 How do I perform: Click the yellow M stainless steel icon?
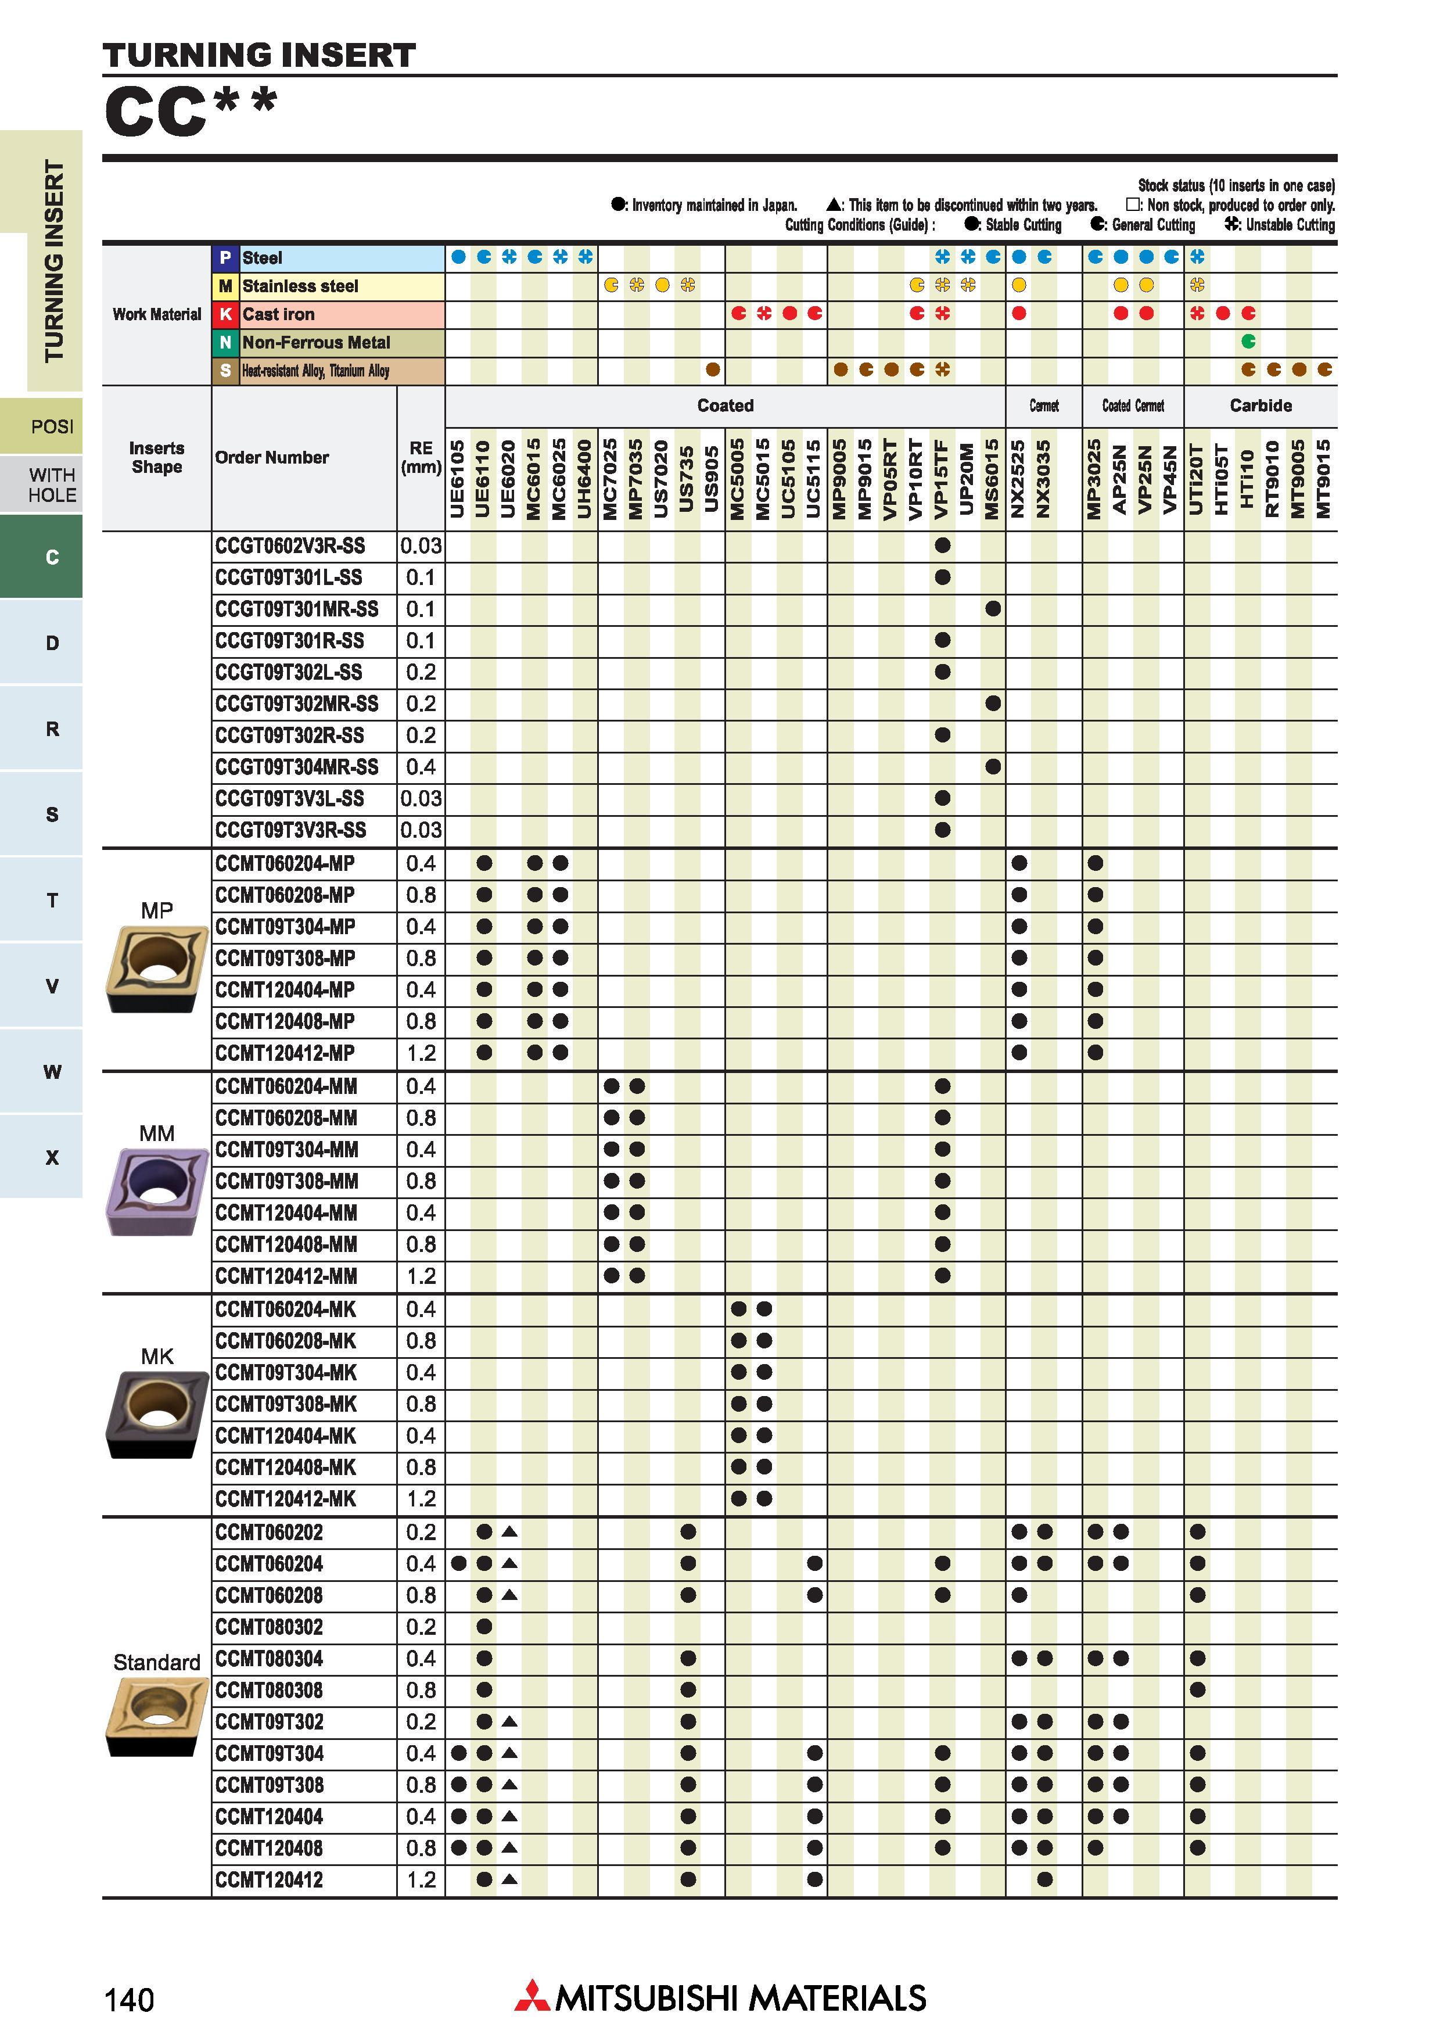225,287
